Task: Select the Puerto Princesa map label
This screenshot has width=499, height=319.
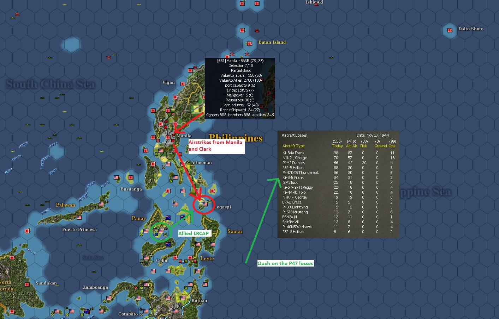Action: [79, 230]
